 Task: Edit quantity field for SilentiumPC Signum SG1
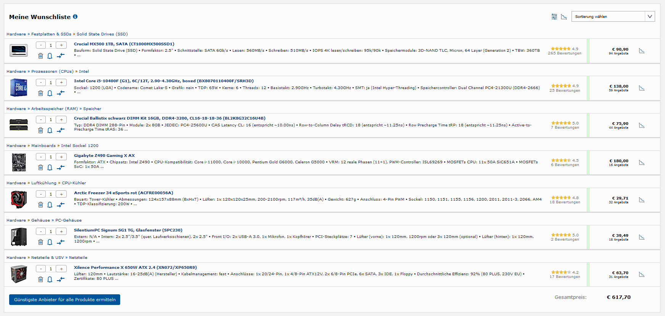(51, 231)
